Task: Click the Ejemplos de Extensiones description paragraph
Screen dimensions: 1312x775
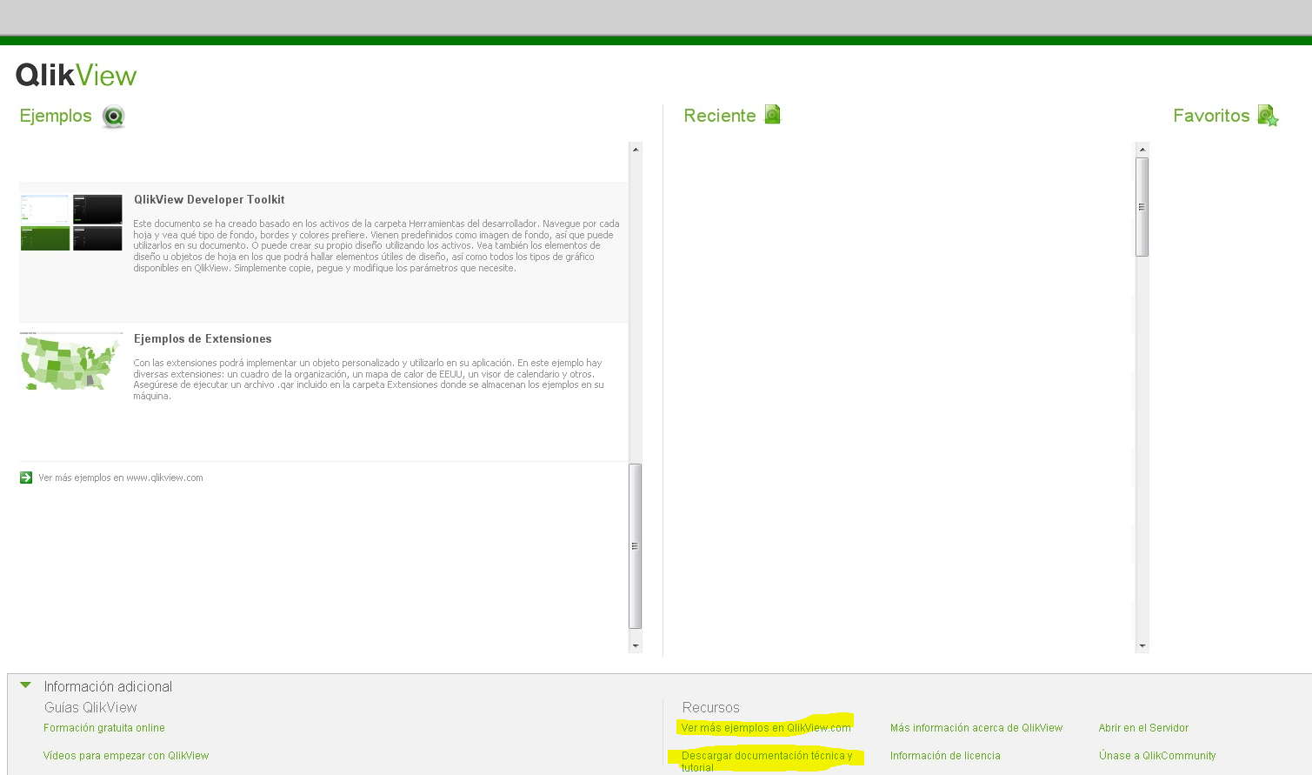Action: [x=369, y=379]
